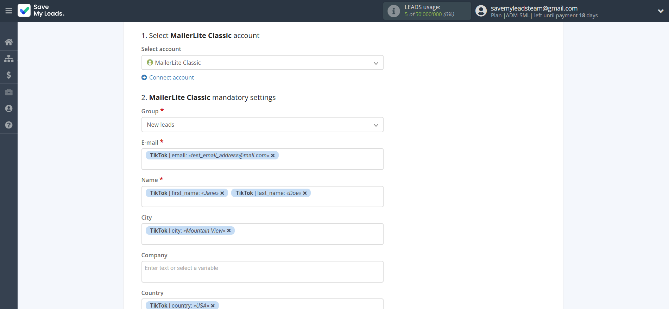Open the briefcase icon in sidebar
669x309 pixels.
pyautogui.click(x=9, y=92)
